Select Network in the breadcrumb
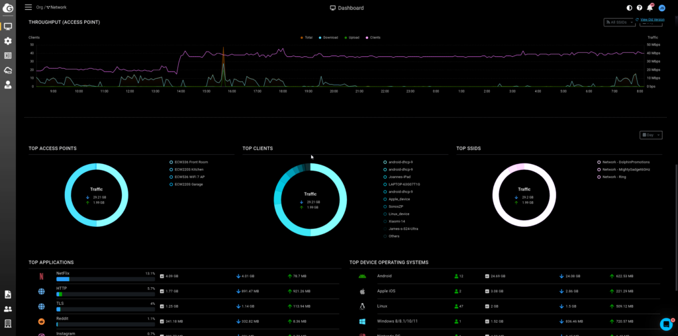The height and width of the screenshot is (336, 678). [x=58, y=7]
